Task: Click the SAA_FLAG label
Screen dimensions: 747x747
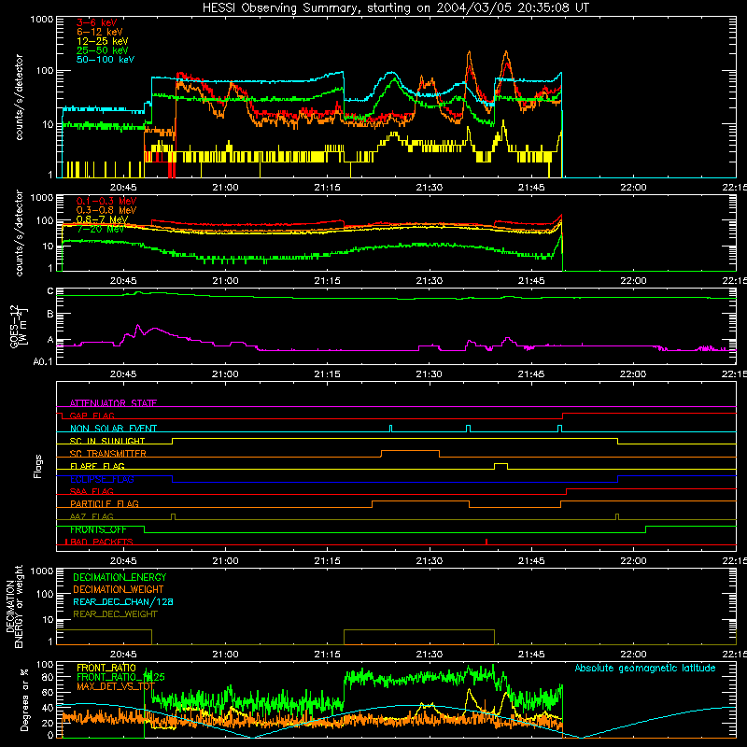Action: pyautogui.click(x=92, y=491)
